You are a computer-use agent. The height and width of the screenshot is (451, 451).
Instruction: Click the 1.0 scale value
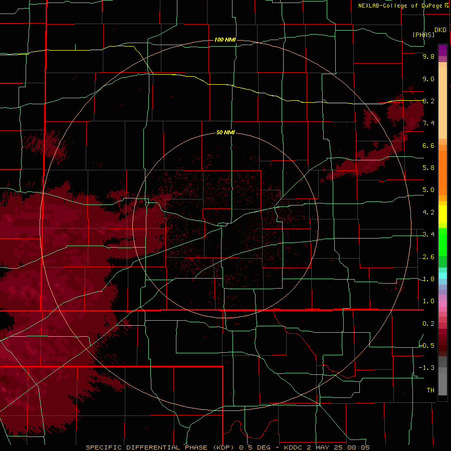tap(428, 301)
